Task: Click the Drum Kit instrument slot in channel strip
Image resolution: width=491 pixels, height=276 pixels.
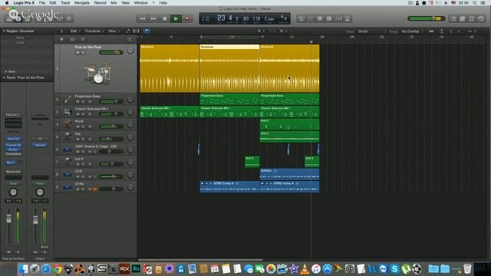Action: click(13, 139)
